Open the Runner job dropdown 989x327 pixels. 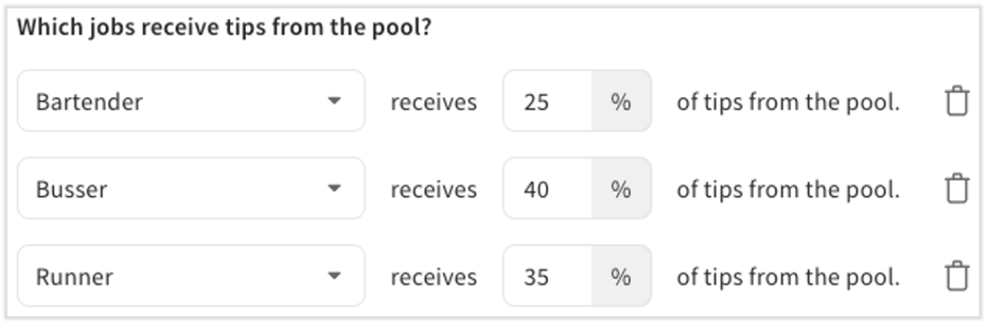(190, 276)
